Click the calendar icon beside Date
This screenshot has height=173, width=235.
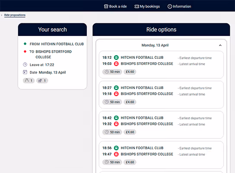[25, 72]
